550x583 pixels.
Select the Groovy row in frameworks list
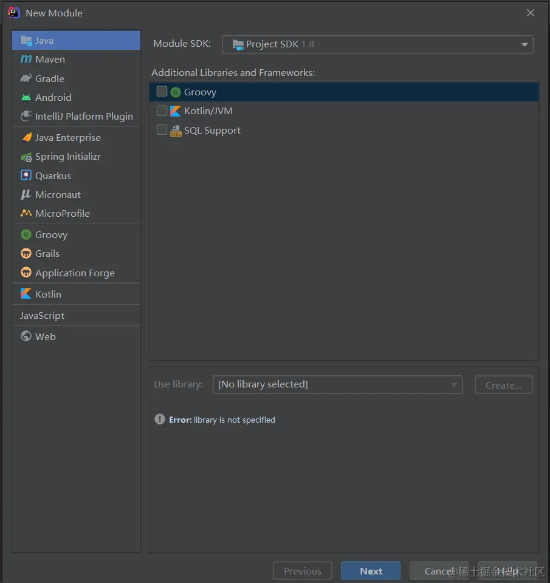coord(344,92)
